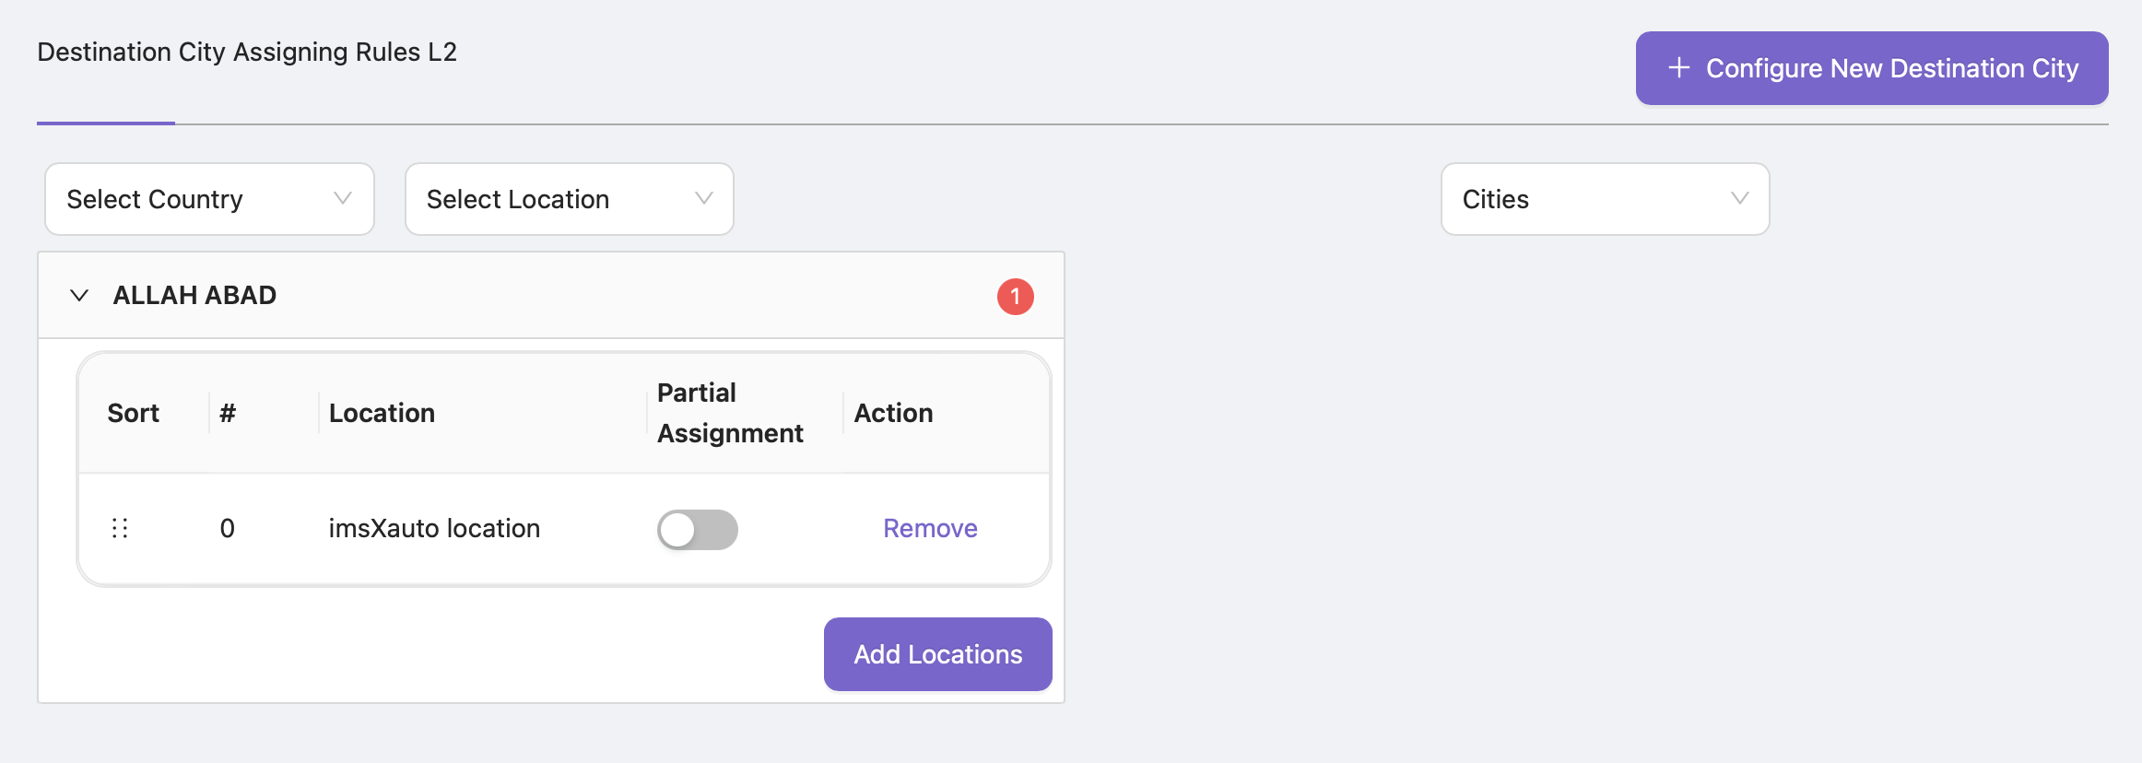Click the Location column header

[x=382, y=413]
